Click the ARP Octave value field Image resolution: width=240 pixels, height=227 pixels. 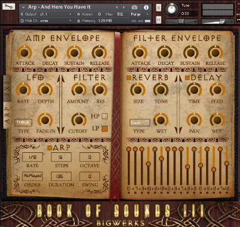(x=90, y=157)
